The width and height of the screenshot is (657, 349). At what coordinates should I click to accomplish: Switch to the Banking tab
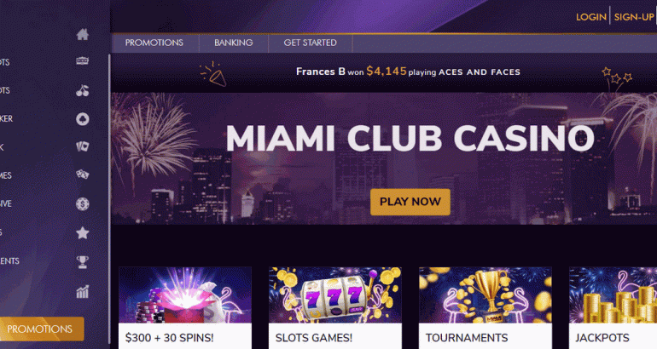pos(234,43)
